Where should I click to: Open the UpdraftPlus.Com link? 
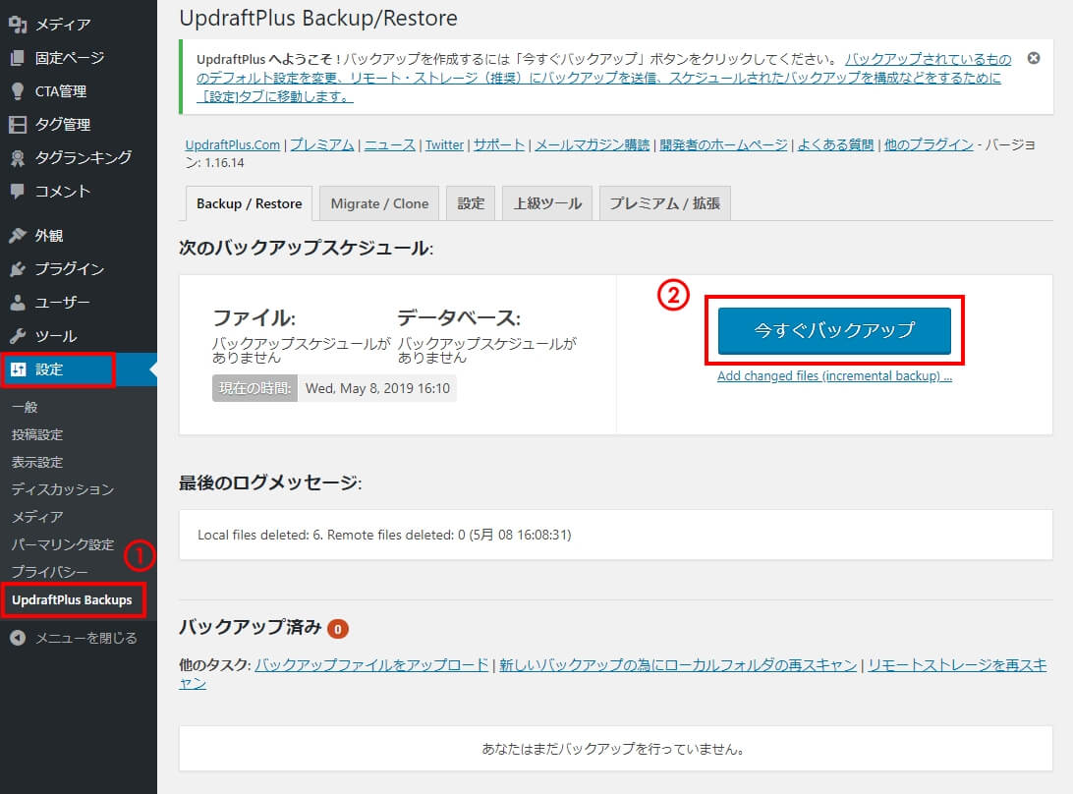tap(233, 145)
